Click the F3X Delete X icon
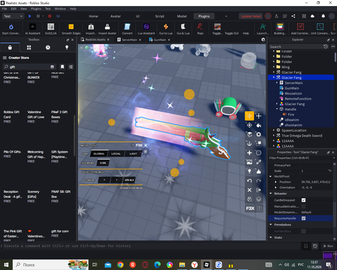The width and height of the screenshot is (337, 270). tap(249, 190)
